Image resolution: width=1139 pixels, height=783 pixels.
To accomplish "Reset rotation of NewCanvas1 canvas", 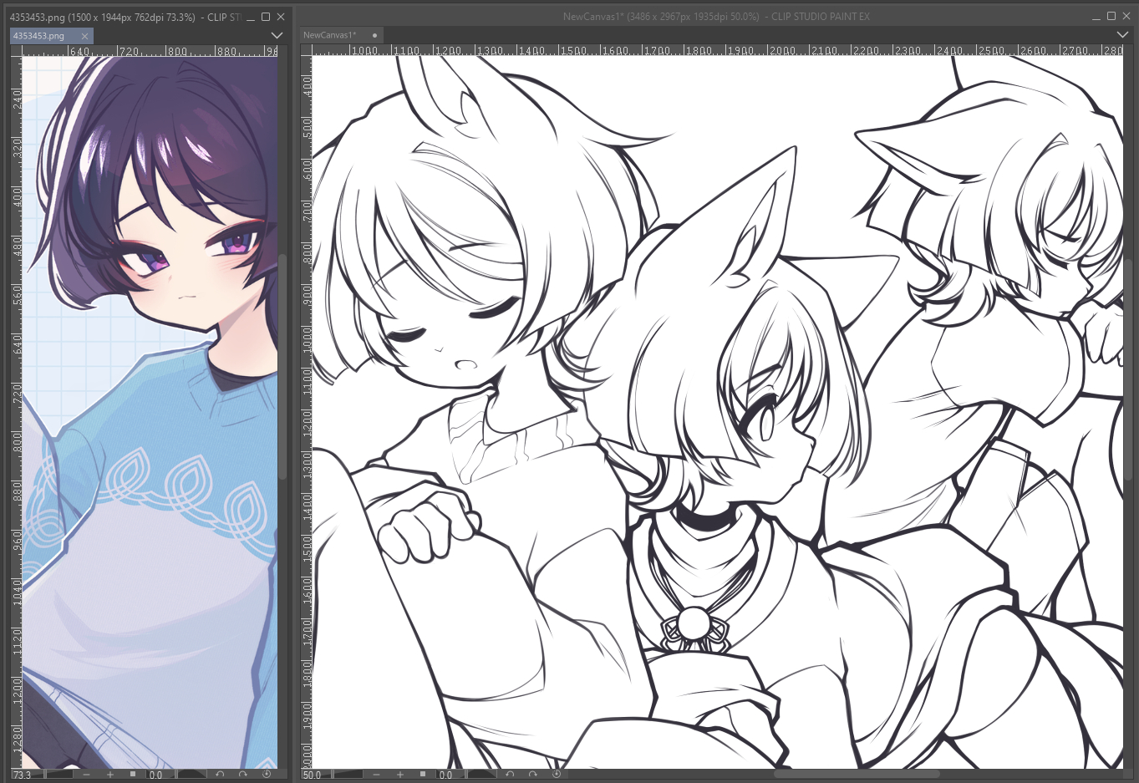I will click(x=557, y=775).
